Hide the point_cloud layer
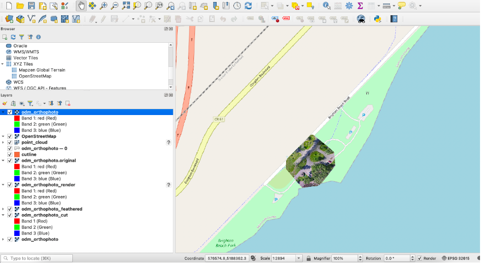Image resolution: width=481 pixels, height=263 pixels. click(x=9, y=143)
